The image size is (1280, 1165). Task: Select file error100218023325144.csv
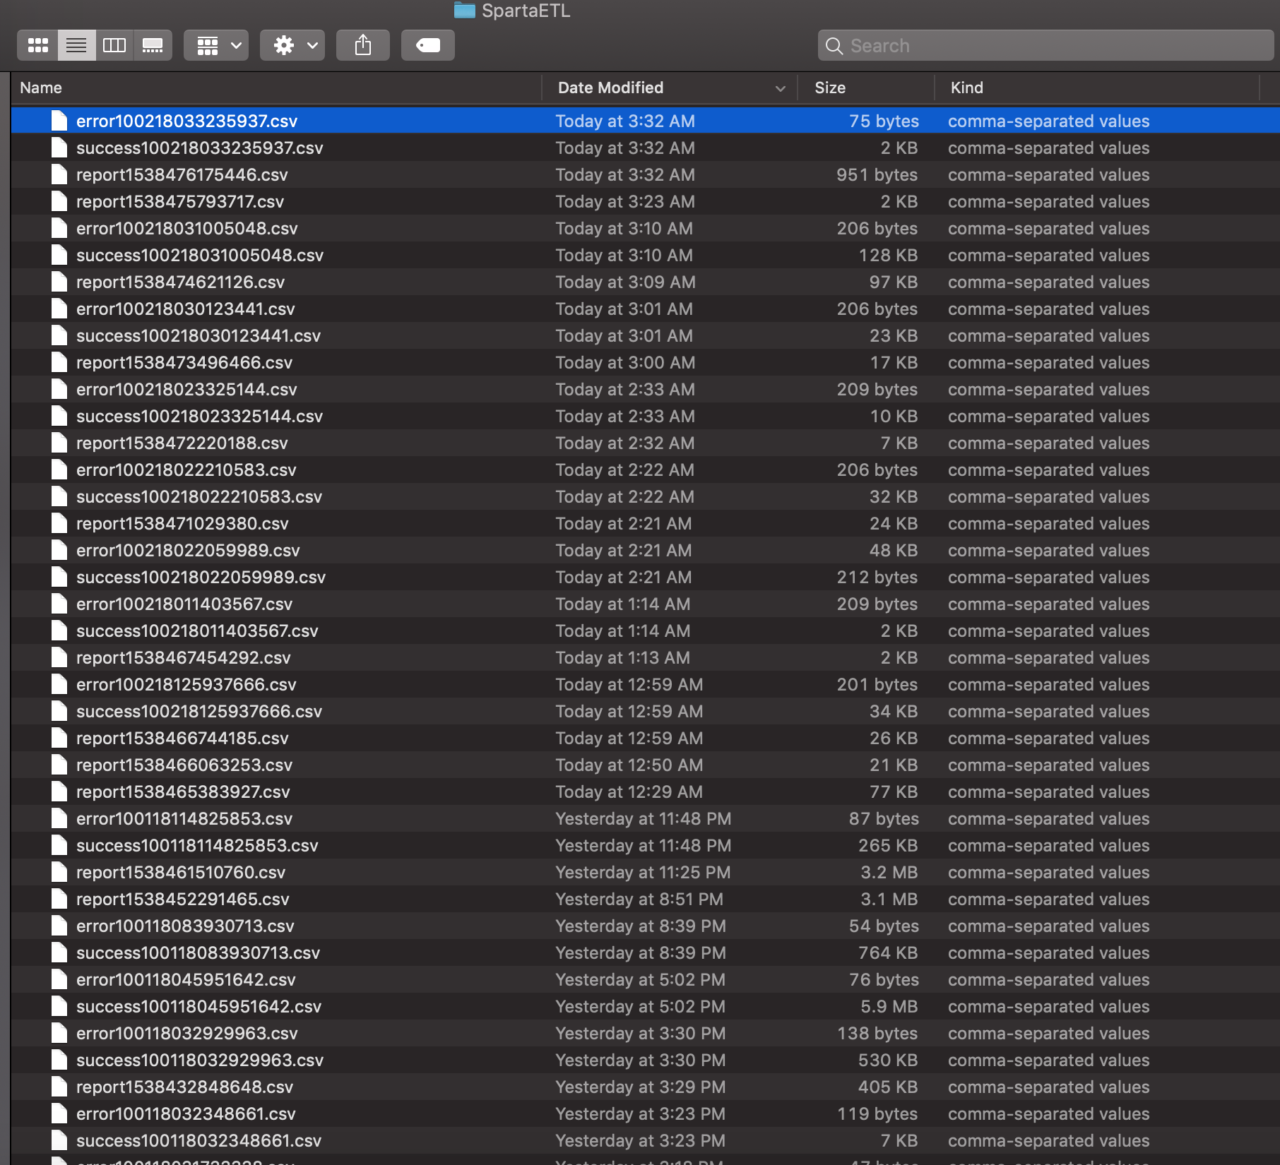coord(646,389)
